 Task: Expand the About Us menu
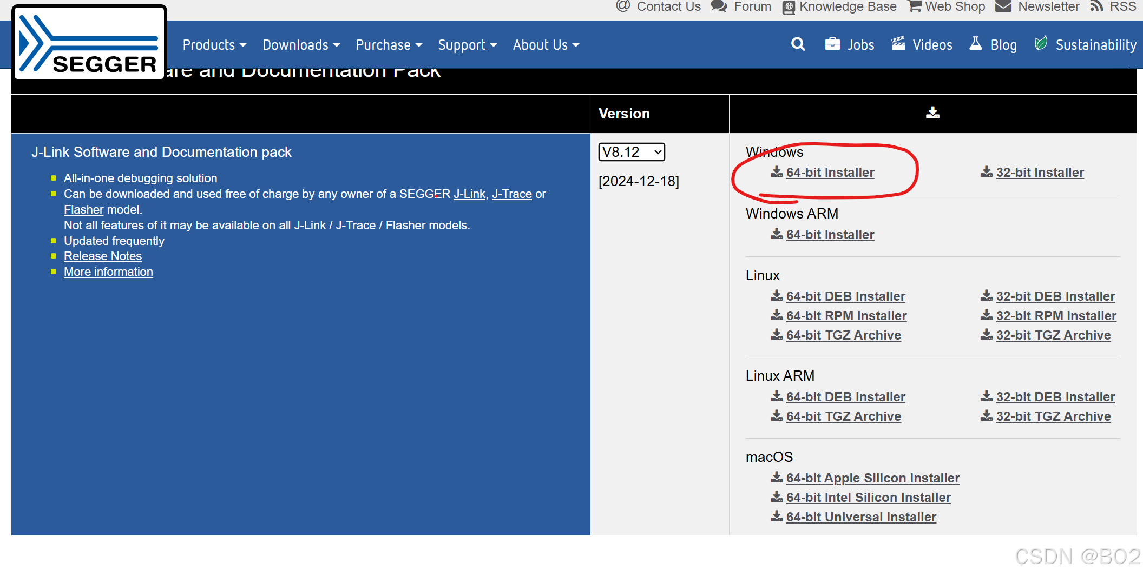coord(546,45)
